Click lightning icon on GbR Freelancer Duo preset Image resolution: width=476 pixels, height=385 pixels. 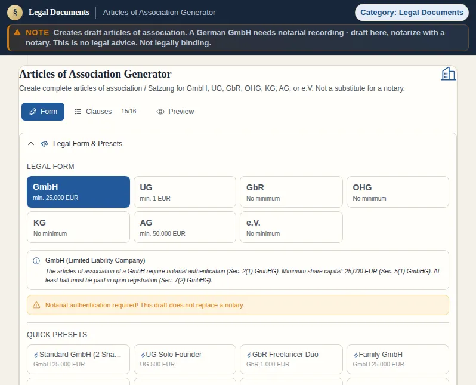tap(249, 355)
